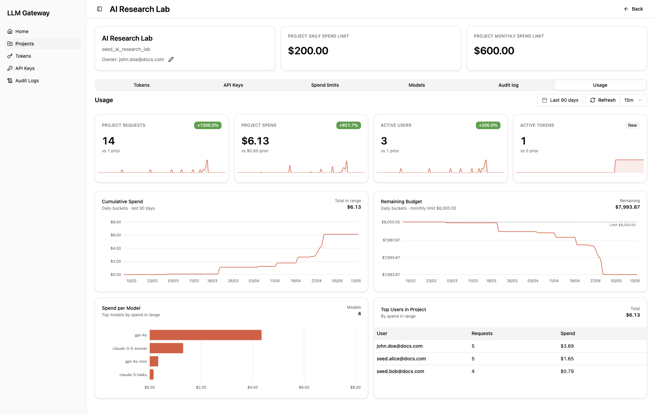This screenshot has height=415, width=655.
Task: Click the API Keys icon in sidebar
Action: tap(10, 68)
